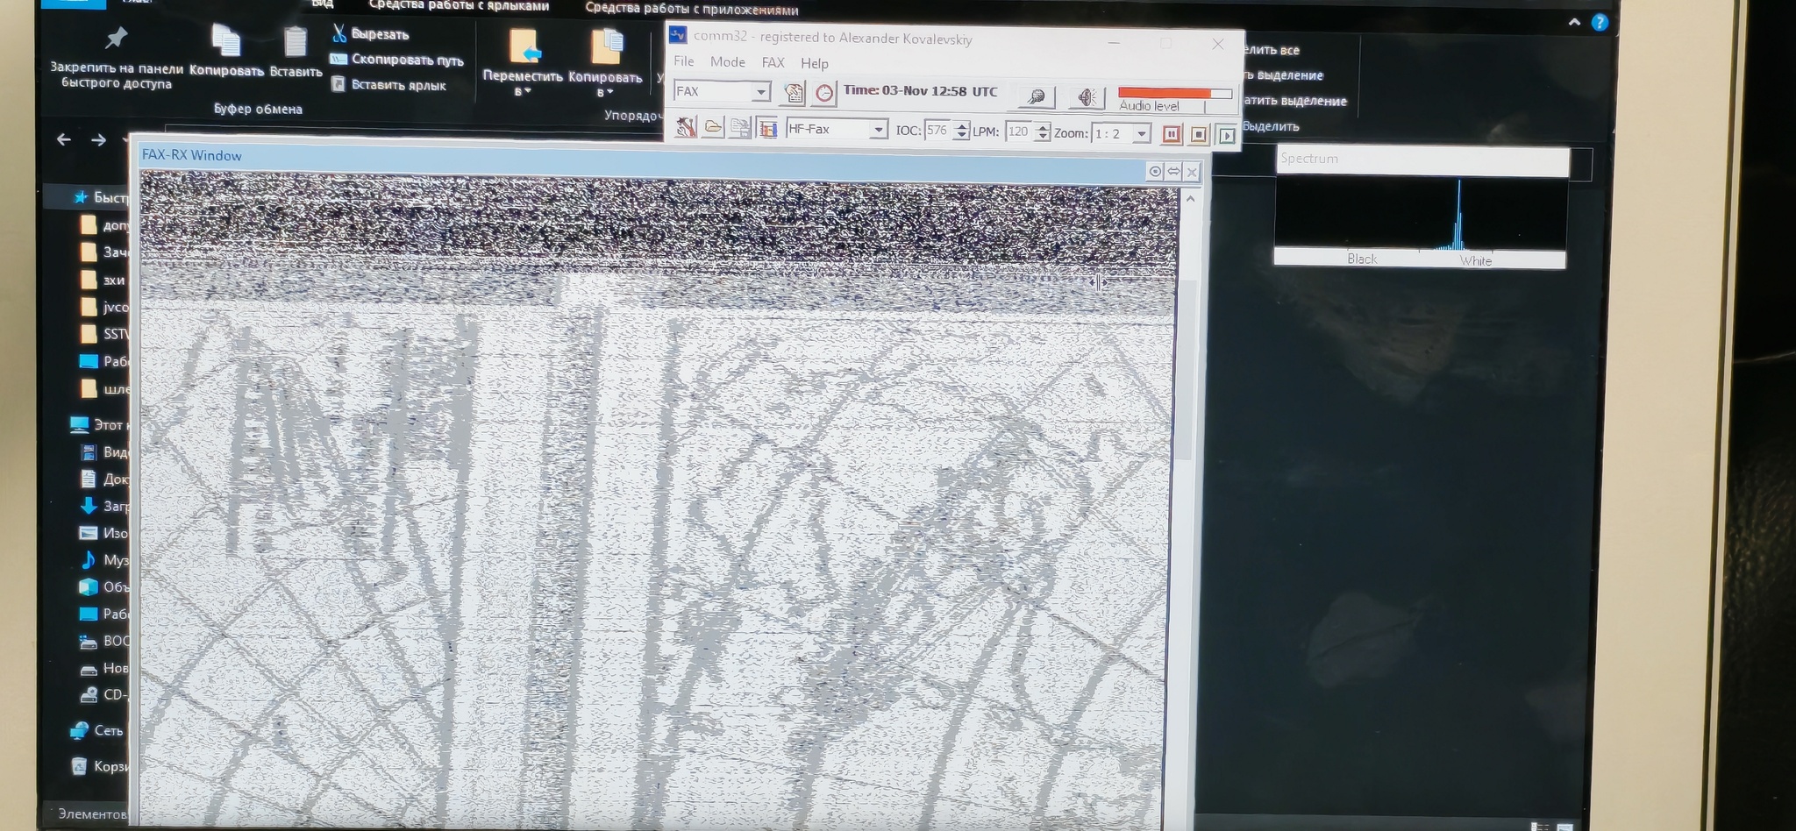Click the LPM value input field
The width and height of the screenshot is (1796, 831).
tap(1018, 131)
